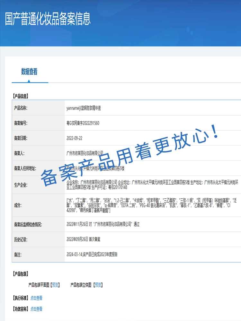The width and height of the screenshot is (241, 321).
Task: Click the 2022年09月26日 首次备案 history record
Action: (83, 239)
